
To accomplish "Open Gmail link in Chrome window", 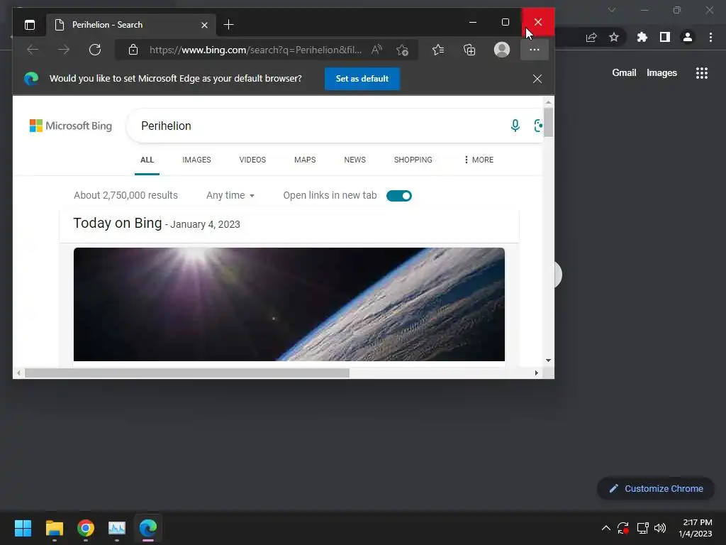I will pyautogui.click(x=624, y=73).
